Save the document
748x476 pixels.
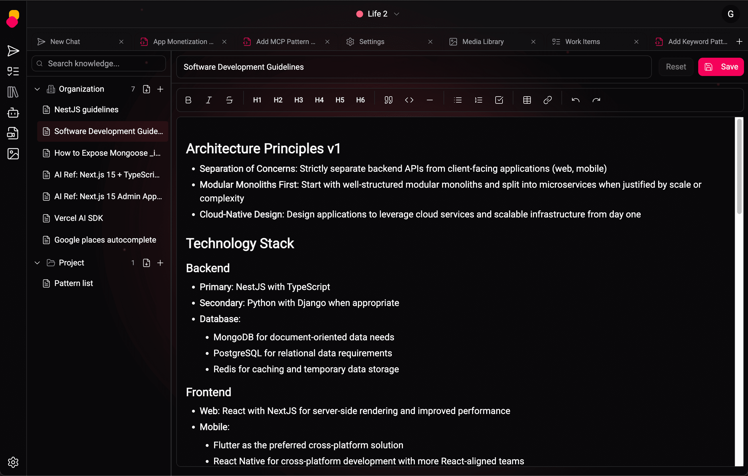[721, 67]
